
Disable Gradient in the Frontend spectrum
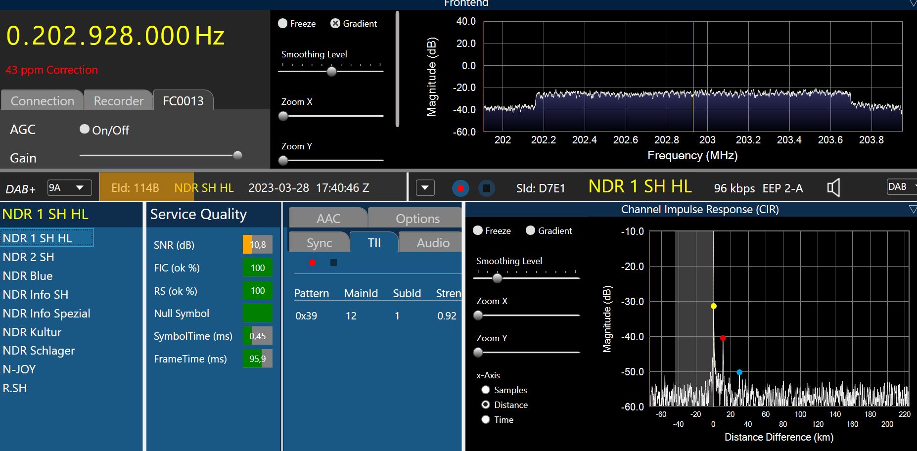(x=335, y=23)
